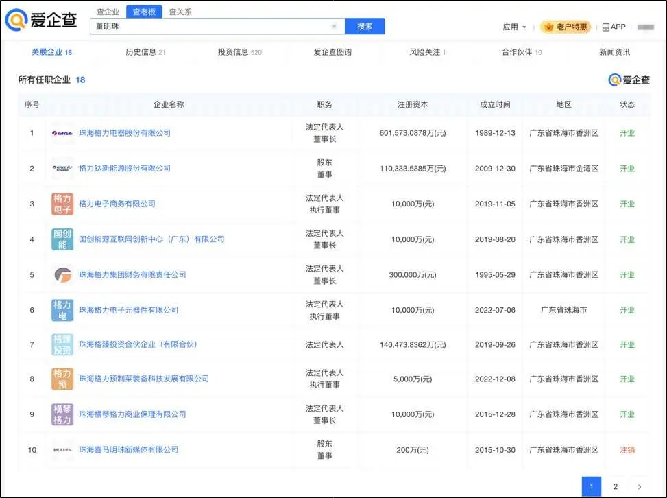
Task: Click the 企业名称 column header
Action: 169,104
